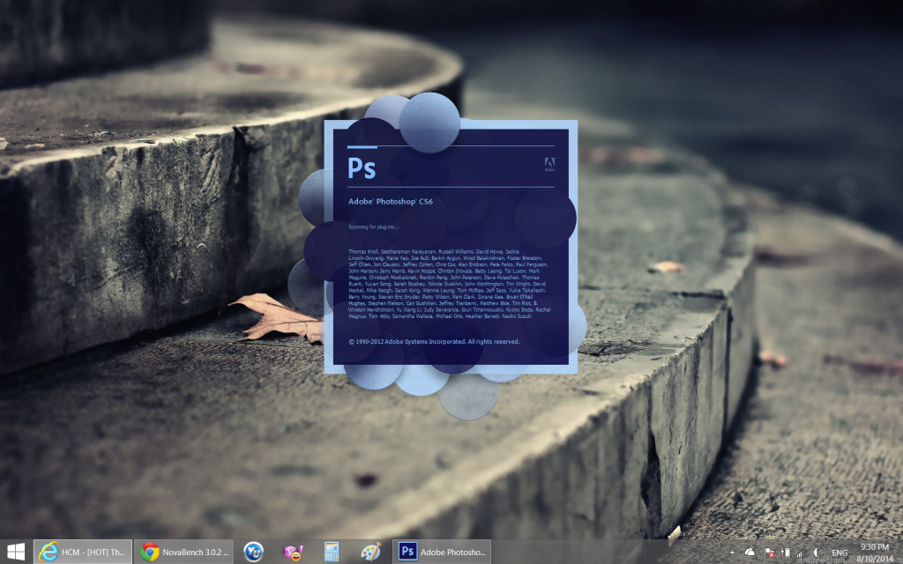Open the Windows Start button

[16, 552]
